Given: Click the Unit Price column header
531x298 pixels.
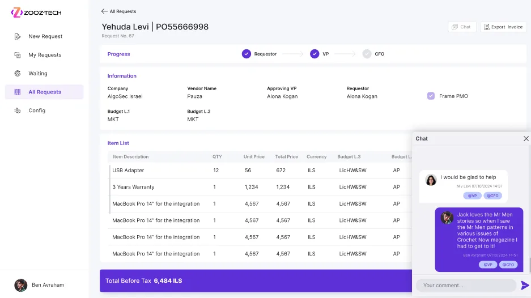Looking at the screenshot, I should pos(254,157).
